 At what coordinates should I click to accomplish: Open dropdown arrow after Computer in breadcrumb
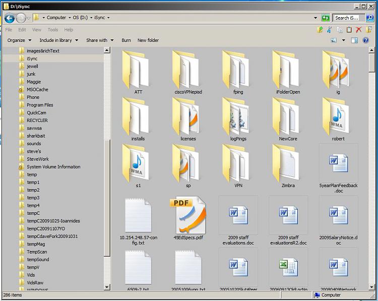coord(70,18)
